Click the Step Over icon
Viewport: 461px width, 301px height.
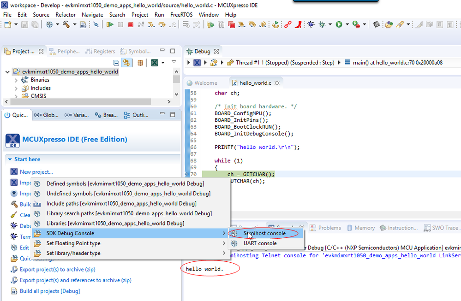[162, 25]
